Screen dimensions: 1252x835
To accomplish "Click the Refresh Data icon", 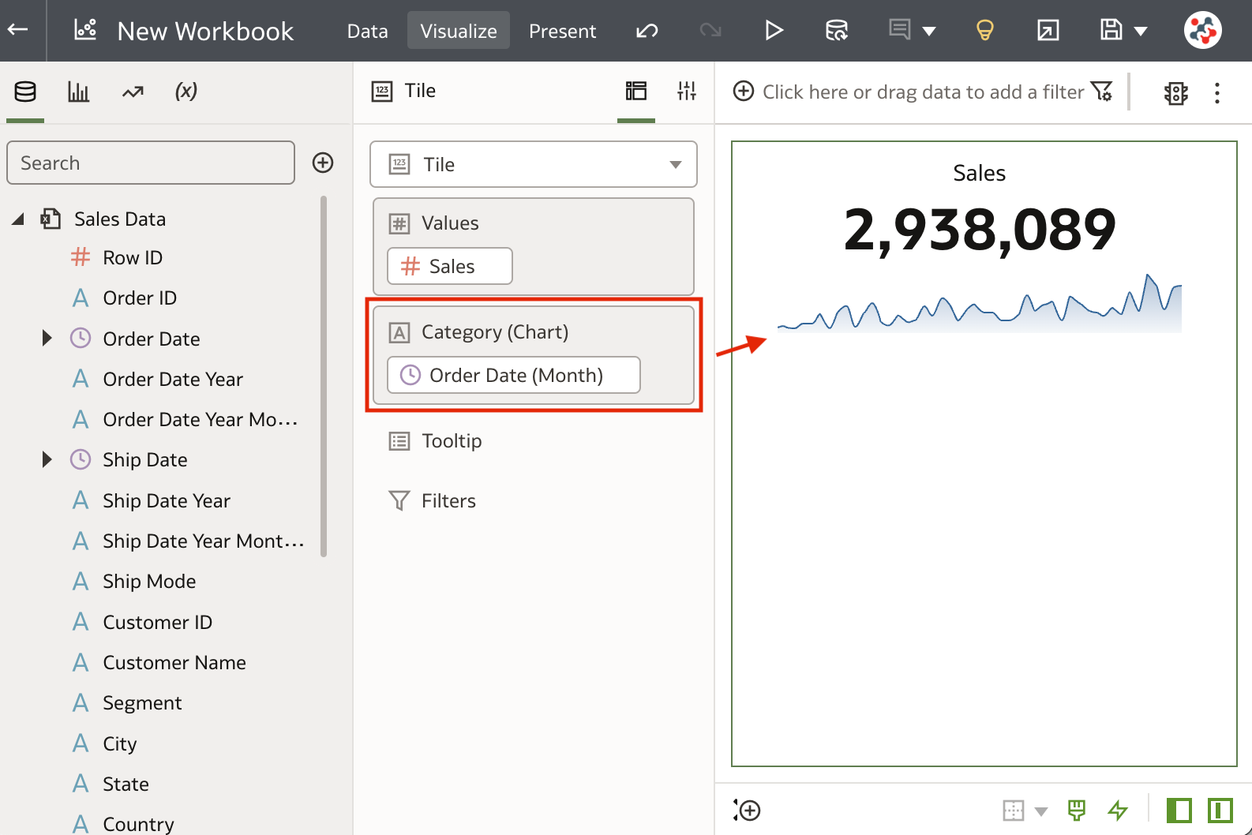I will [x=836, y=31].
